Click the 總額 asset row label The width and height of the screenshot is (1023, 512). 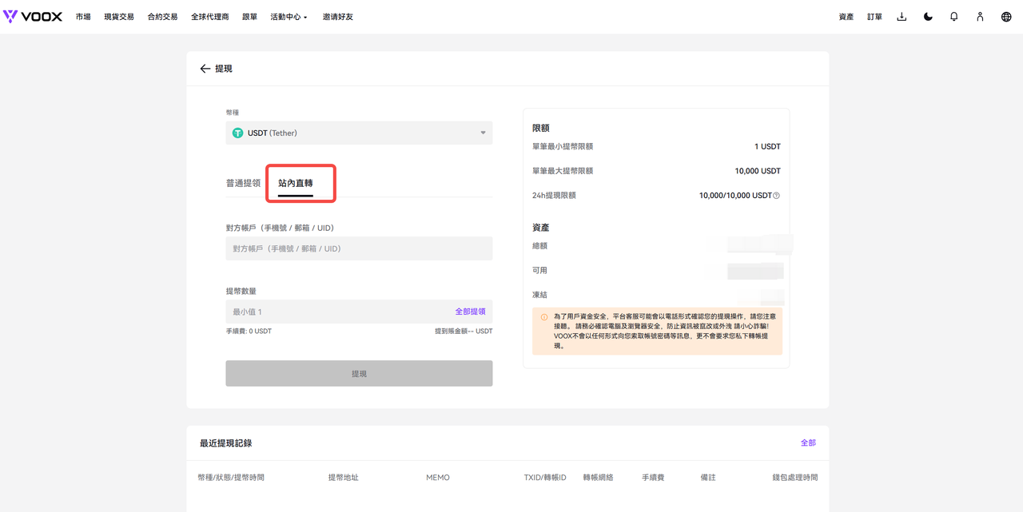click(x=540, y=246)
